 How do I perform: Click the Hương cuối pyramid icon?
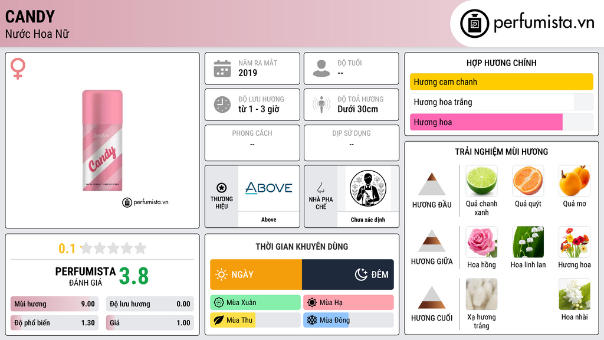point(432,297)
